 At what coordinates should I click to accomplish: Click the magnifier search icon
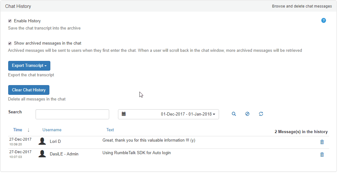(x=234, y=114)
